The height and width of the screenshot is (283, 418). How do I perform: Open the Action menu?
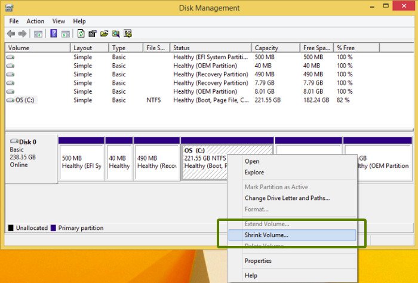pyautogui.click(x=35, y=21)
